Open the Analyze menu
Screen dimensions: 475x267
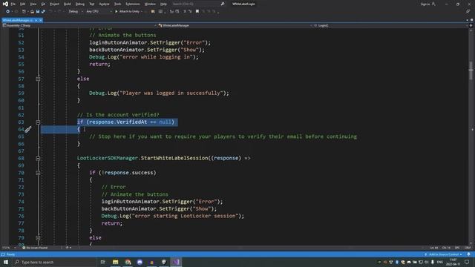(104, 4)
